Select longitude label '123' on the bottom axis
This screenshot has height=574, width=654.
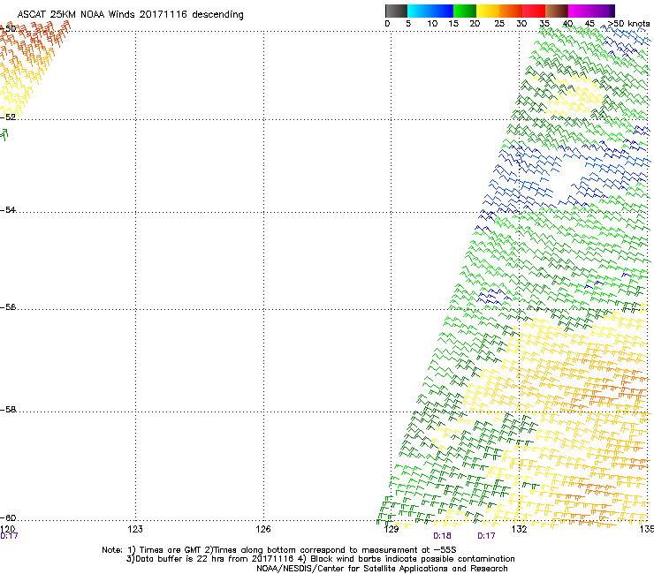pyautogui.click(x=135, y=529)
